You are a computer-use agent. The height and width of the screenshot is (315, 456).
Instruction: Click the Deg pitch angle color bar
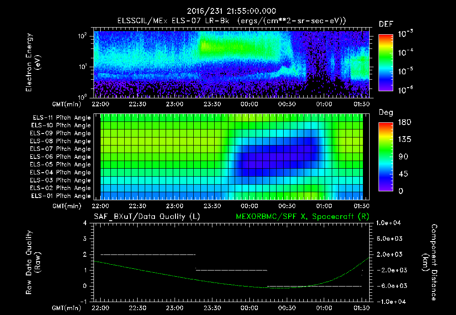[x=386, y=157]
